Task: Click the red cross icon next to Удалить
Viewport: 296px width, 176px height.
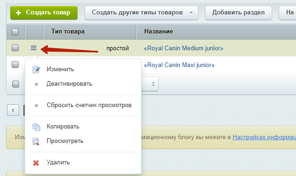Action: [x=36, y=163]
